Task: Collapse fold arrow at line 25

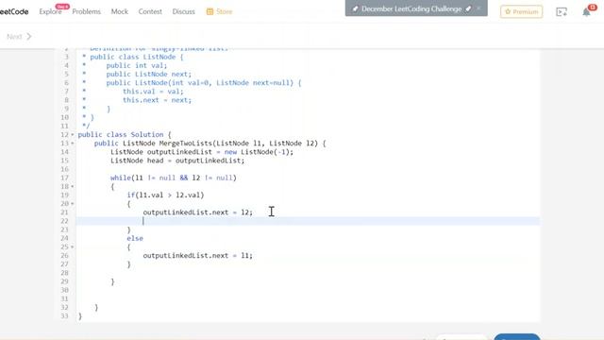Action: tap(73, 247)
